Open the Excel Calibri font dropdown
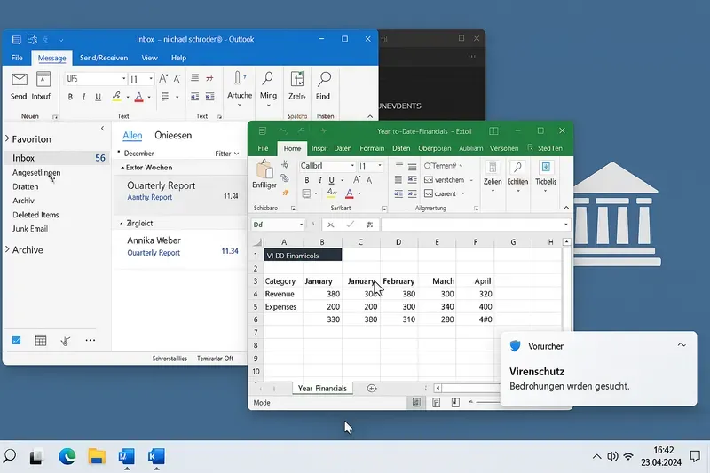 pyautogui.click(x=352, y=166)
